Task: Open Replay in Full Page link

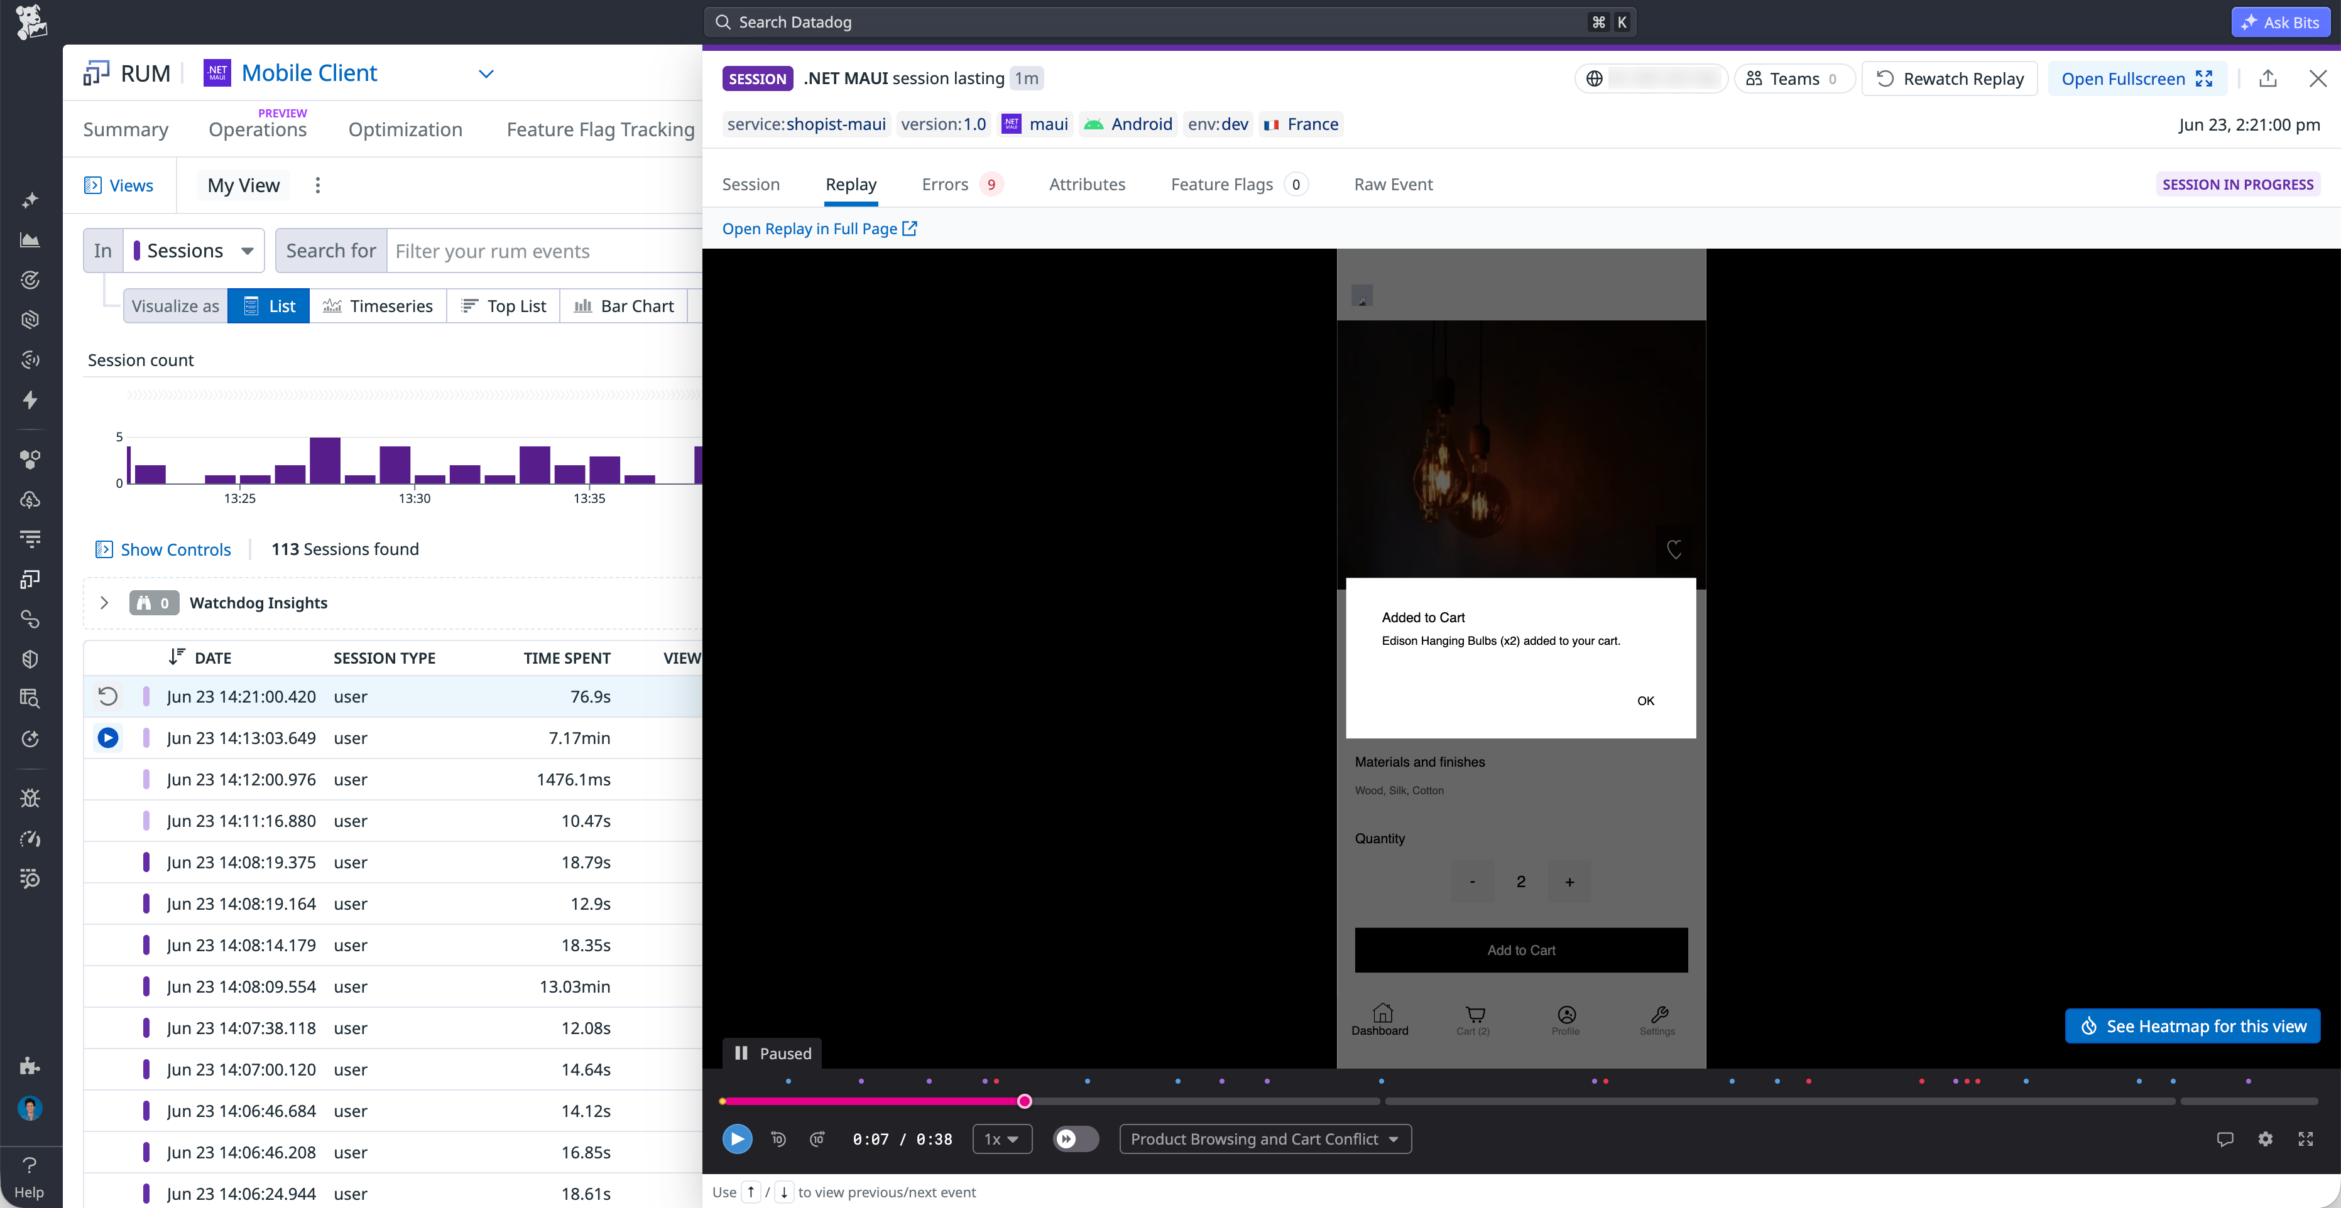Action: click(x=819, y=229)
